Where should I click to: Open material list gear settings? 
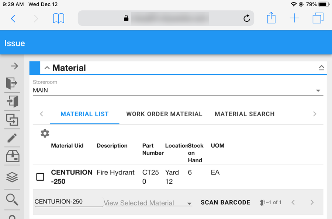45,133
